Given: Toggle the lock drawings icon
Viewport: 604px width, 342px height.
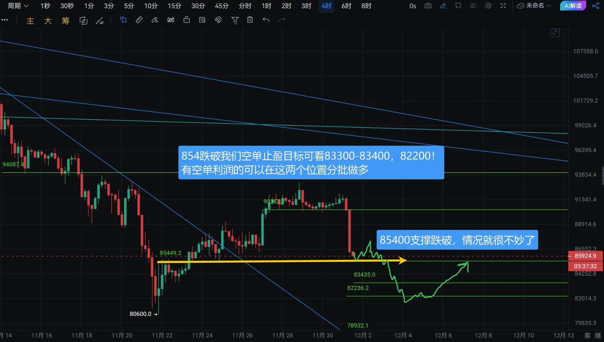Looking at the screenshot, I should point(186,20).
